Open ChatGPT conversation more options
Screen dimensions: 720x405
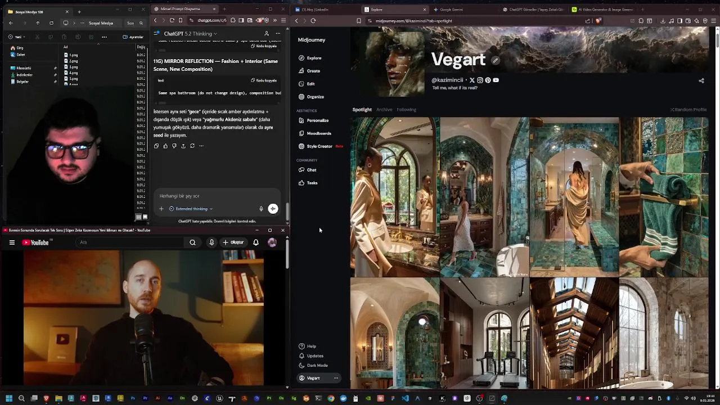pyautogui.click(x=278, y=34)
